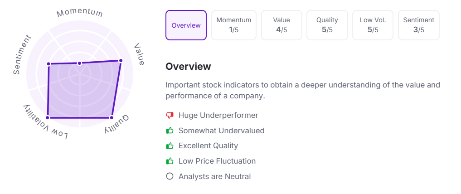The height and width of the screenshot is (194, 461).
Task: Click the Sentiment data point on radar chart
Action: pos(49,64)
